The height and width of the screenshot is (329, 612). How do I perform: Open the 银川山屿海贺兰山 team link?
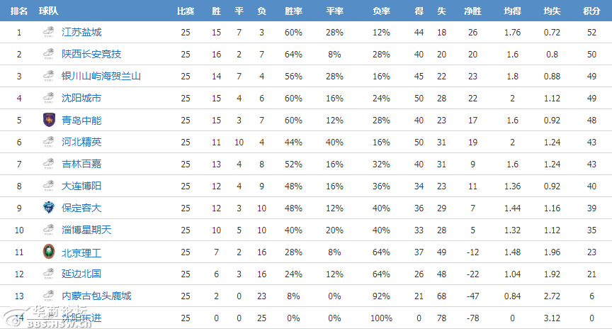[x=101, y=76]
